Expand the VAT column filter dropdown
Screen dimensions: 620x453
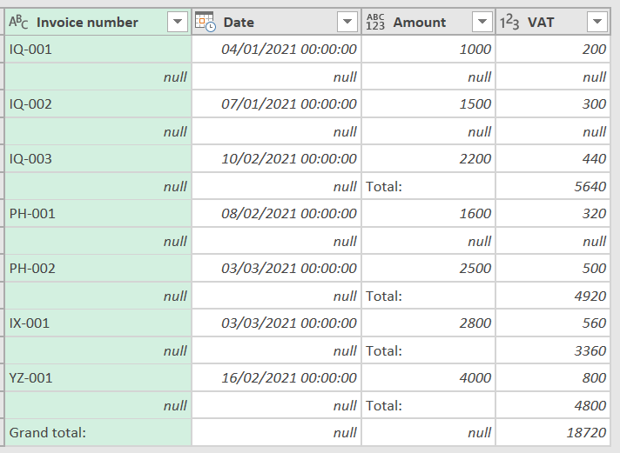[596, 23]
